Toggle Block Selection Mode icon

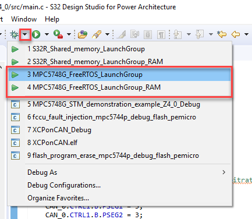tap(148, 35)
